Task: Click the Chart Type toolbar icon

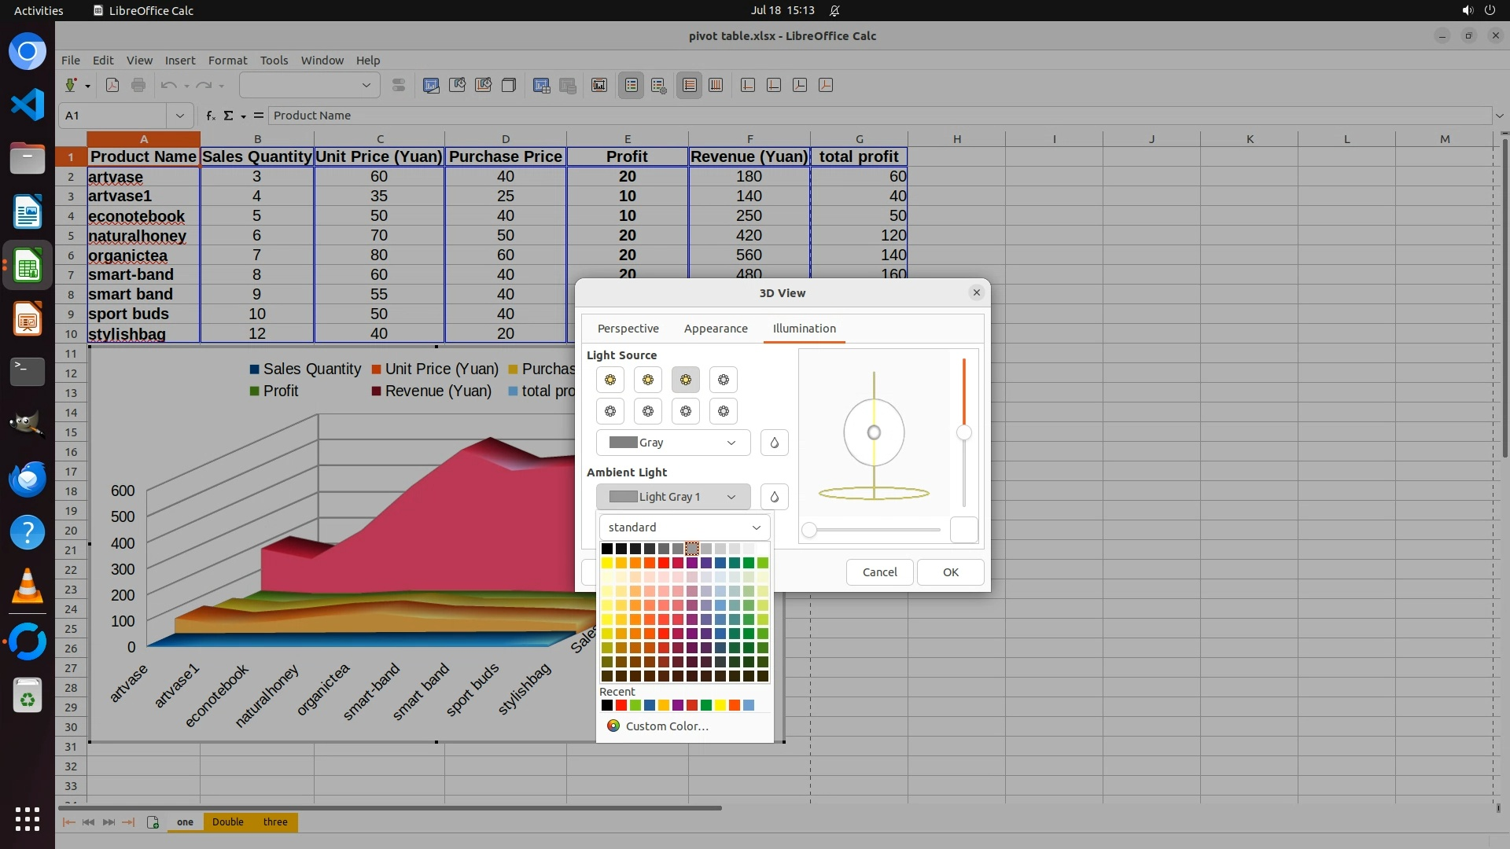Action: [431, 85]
